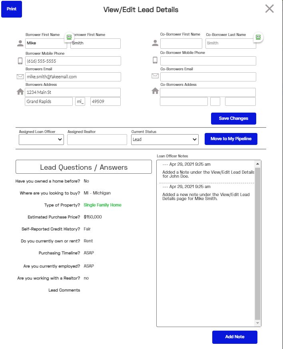
Task: Click the co-borrower email envelope icon
Action: coord(155,76)
